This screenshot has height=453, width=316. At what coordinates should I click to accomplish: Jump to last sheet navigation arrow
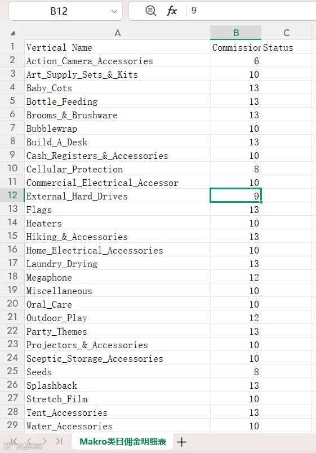click(59, 441)
